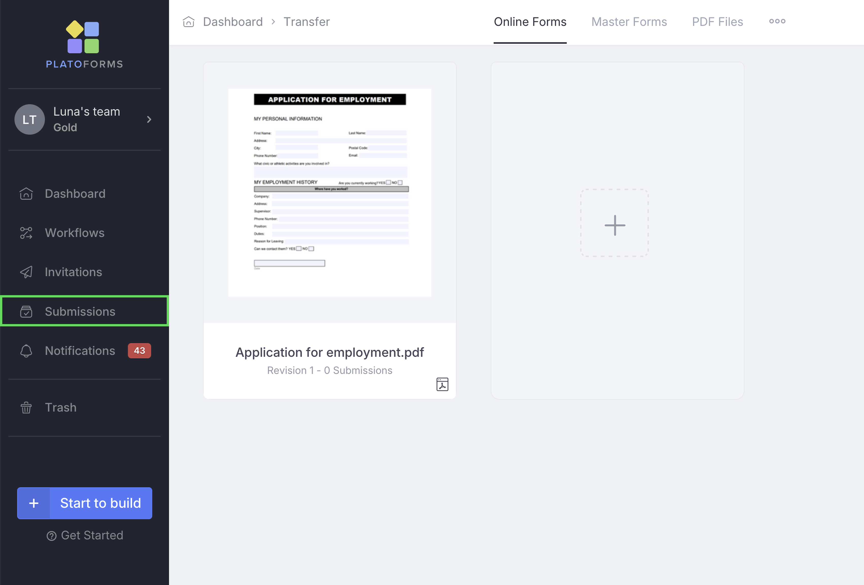
Task: Click the LT team avatar
Action: (29, 120)
